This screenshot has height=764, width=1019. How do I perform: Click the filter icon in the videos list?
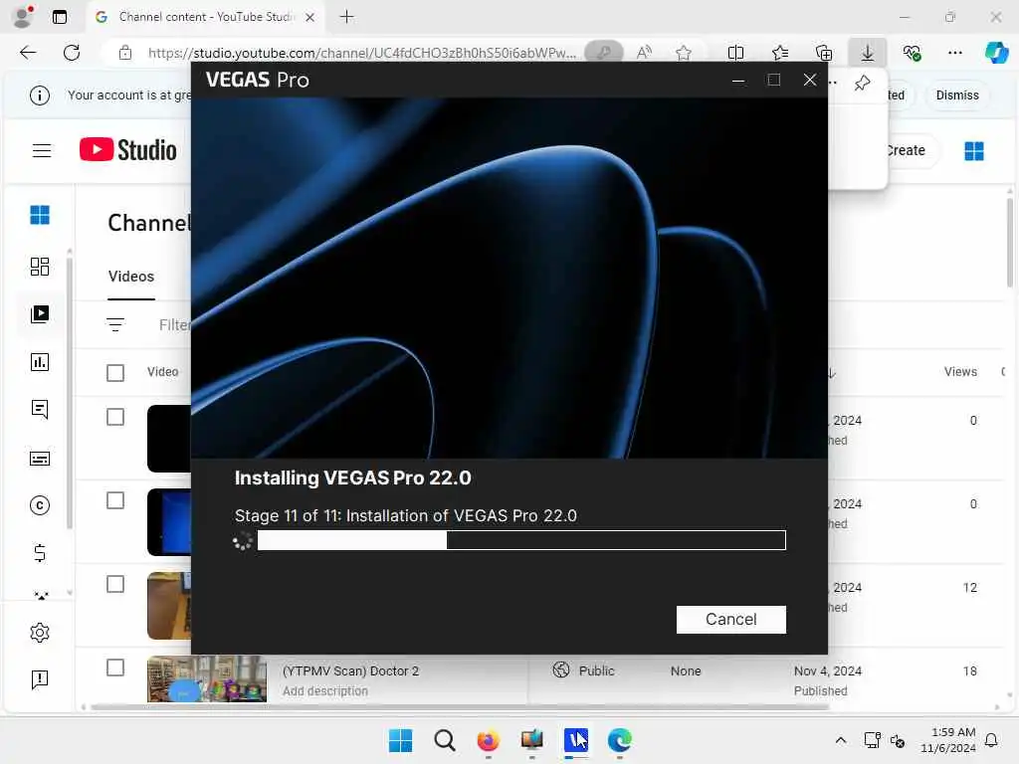coord(115,324)
